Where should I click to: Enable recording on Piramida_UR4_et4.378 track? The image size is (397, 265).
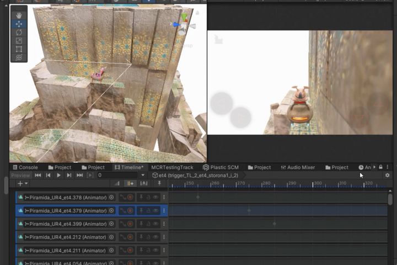click(130, 197)
